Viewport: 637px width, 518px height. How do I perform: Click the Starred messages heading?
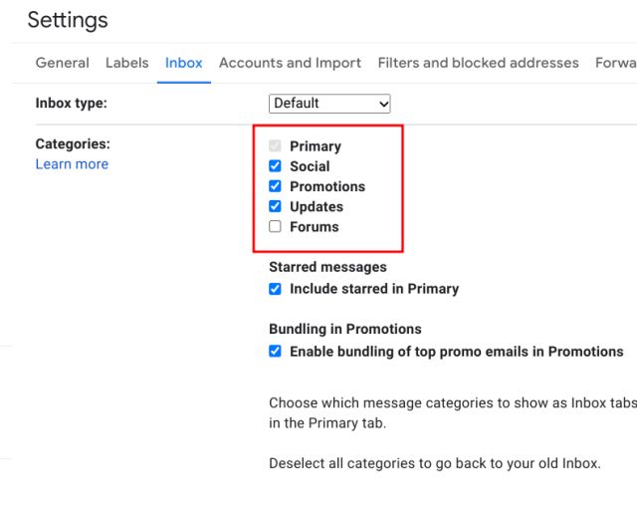click(327, 267)
